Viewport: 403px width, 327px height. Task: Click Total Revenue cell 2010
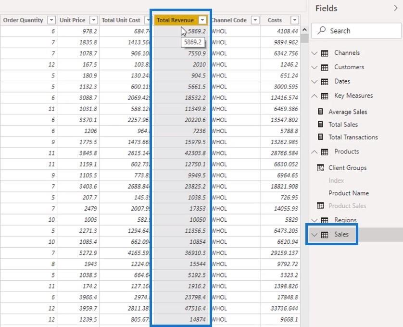181,64
